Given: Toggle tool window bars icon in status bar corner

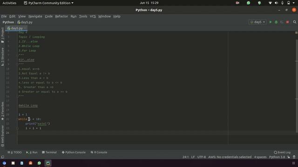Looking at the screenshot, I should tap(2, 157).
